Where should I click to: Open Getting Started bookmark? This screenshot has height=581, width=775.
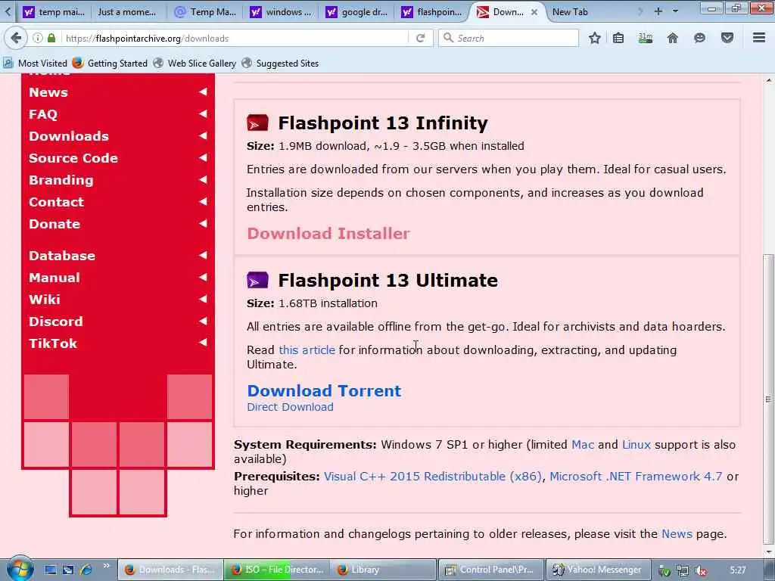pyautogui.click(x=110, y=64)
